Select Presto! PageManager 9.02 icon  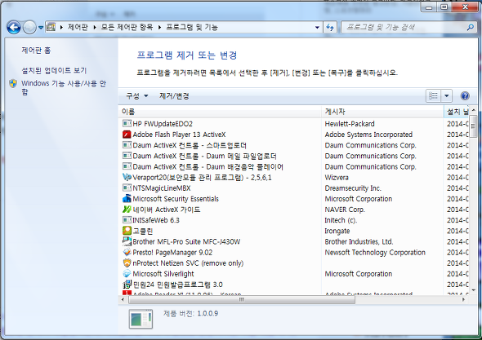127,252
